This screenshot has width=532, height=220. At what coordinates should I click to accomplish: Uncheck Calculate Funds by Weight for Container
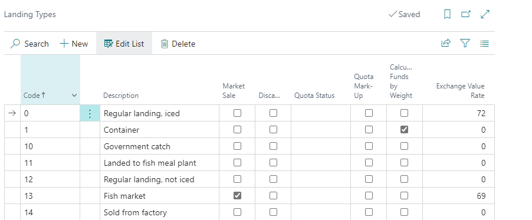pyautogui.click(x=404, y=129)
